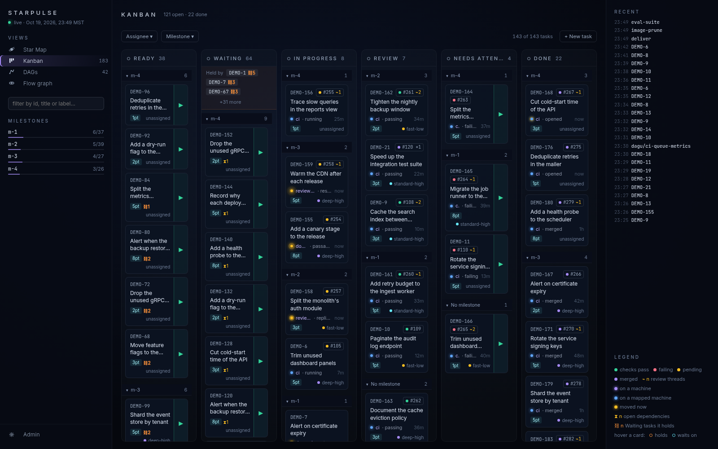Show the +31 more held tasks

(x=230, y=102)
